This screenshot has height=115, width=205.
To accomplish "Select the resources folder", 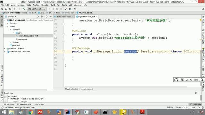I will click(21, 39).
